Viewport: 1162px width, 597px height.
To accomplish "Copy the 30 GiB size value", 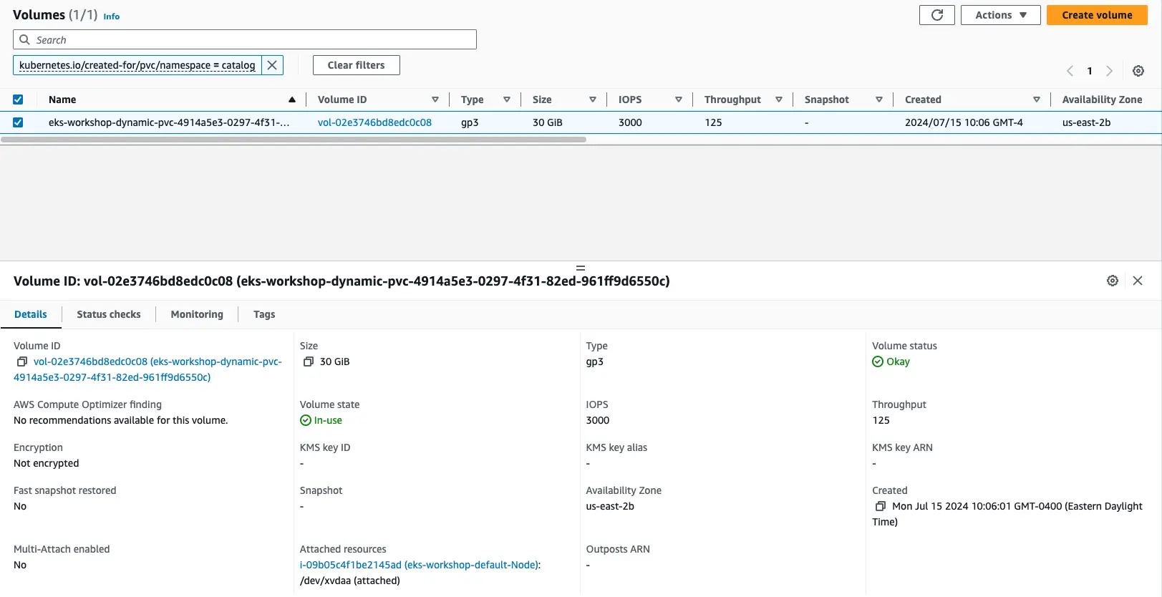I will coord(309,362).
